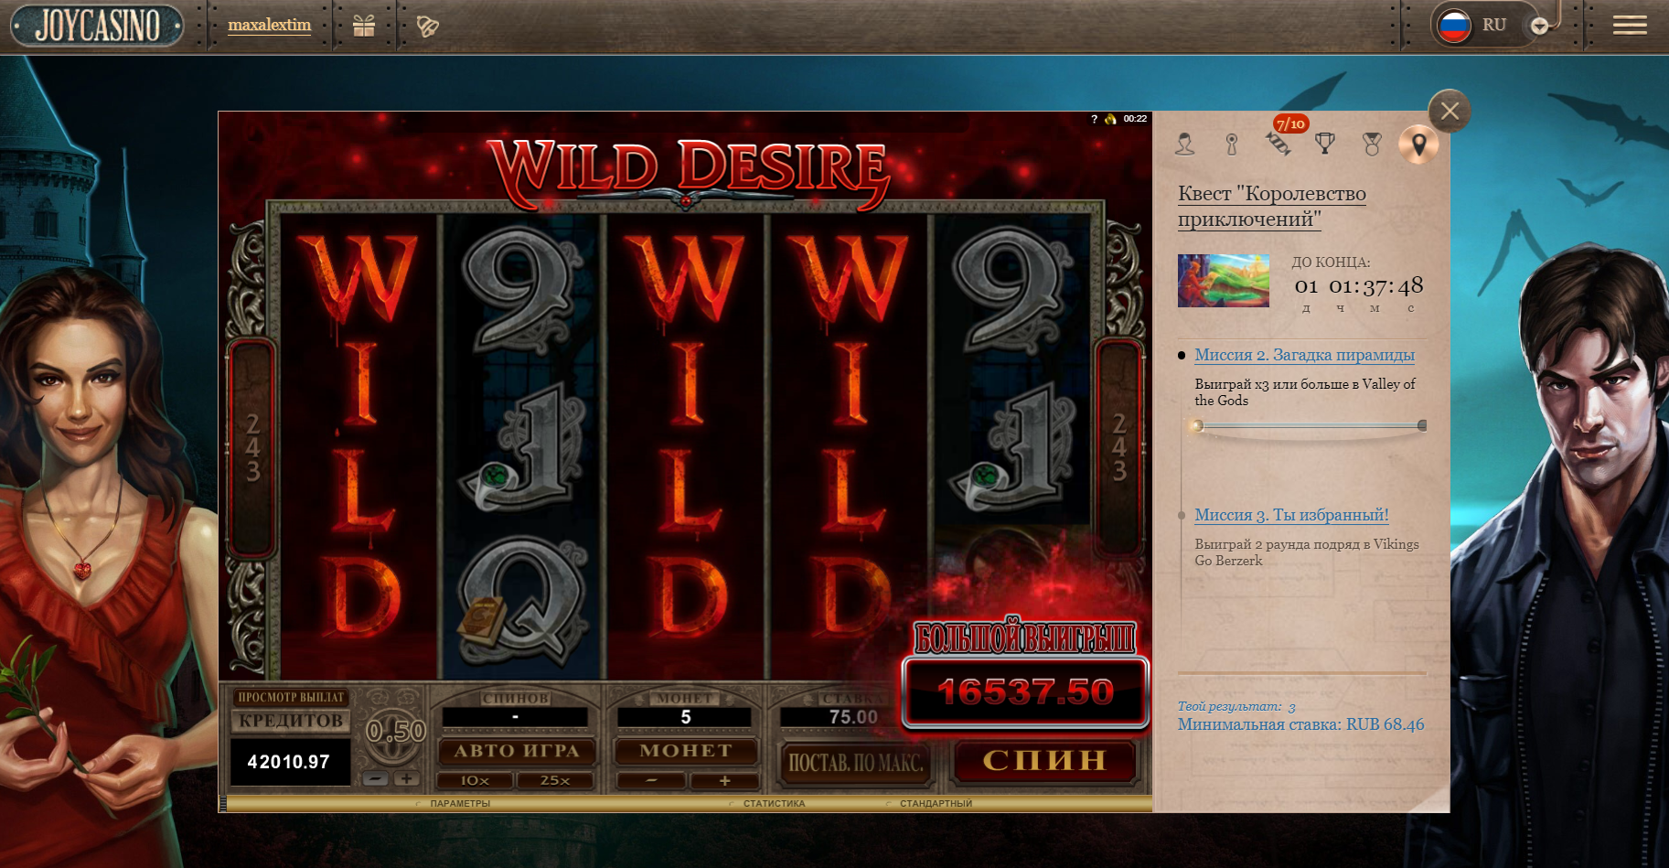Switch to the Статистика tab
1669x868 pixels.
tap(774, 804)
